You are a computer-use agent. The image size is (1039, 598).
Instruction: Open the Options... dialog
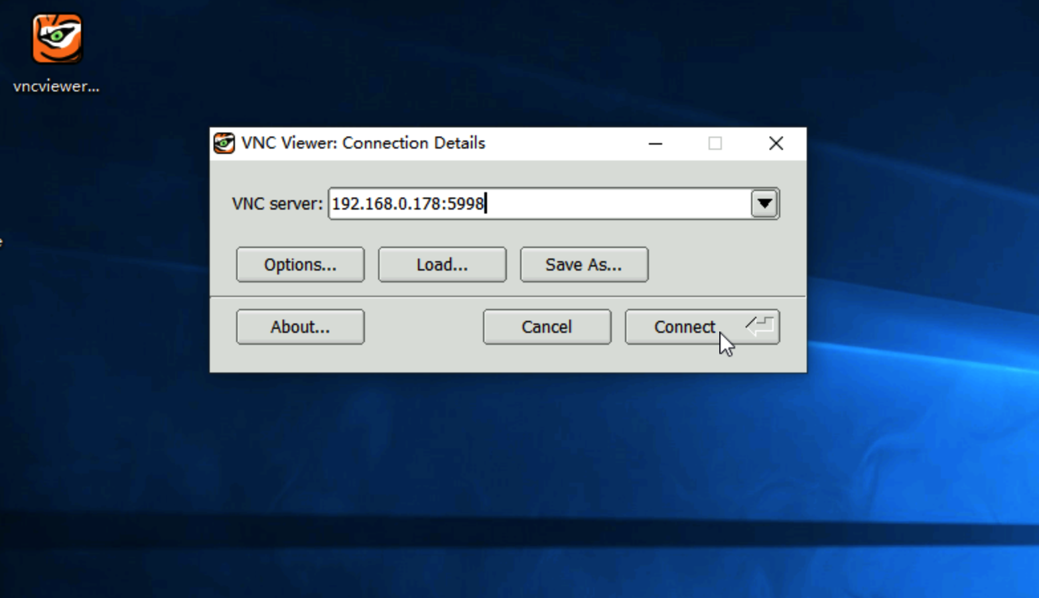[300, 265]
